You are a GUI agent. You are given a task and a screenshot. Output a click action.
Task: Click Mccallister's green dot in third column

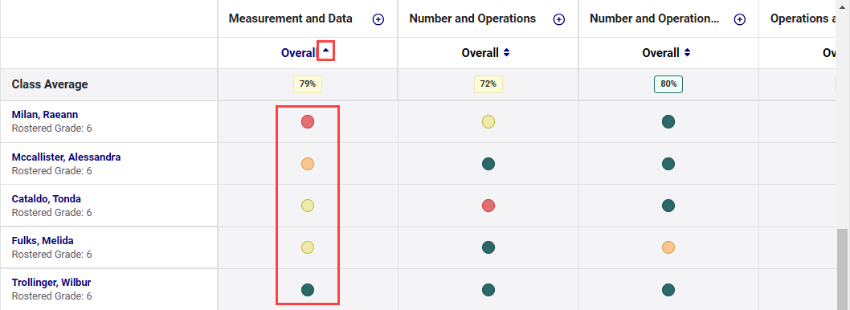[x=668, y=164]
